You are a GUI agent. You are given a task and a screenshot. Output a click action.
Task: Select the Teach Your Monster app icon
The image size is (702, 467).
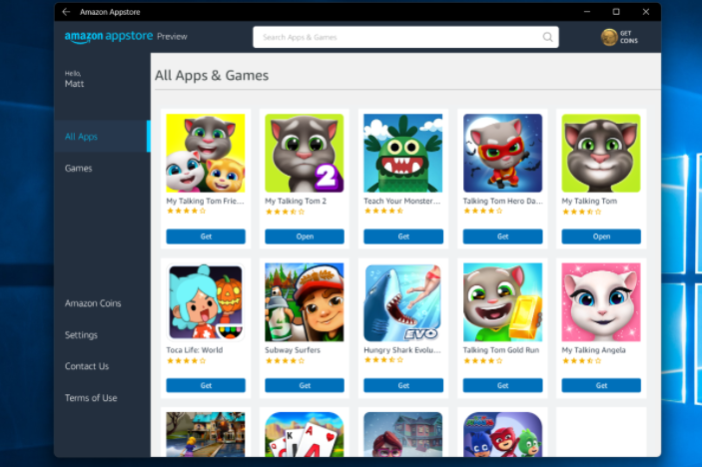[403, 153]
